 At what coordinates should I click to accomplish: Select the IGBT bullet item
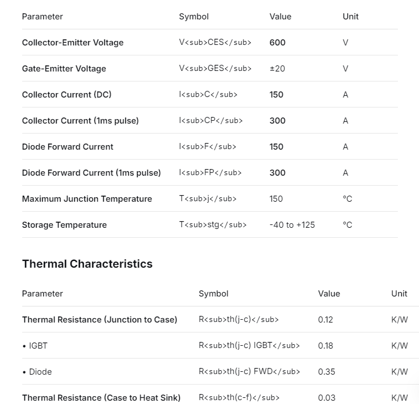(x=35, y=346)
